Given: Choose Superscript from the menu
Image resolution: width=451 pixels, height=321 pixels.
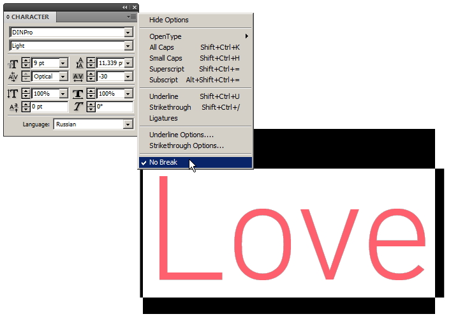Looking at the screenshot, I should [x=196, y=70].
